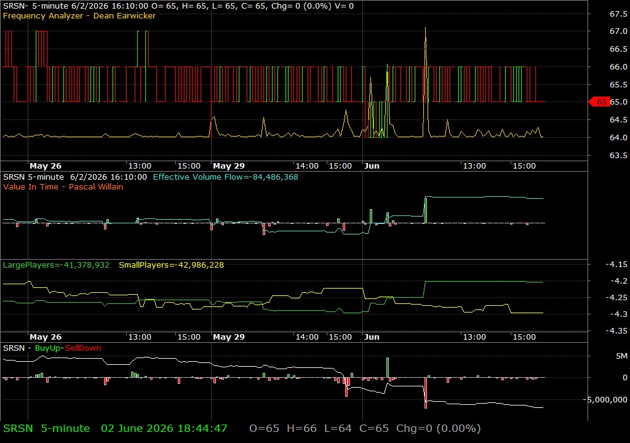Click the 'Frequency Analyzer - Dean Earwicker' label
The width and height of the screenshot is (630, 443).
(x=79, y=15)
